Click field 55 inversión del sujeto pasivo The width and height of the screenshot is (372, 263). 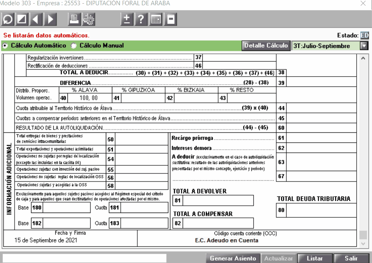[142, 169]
